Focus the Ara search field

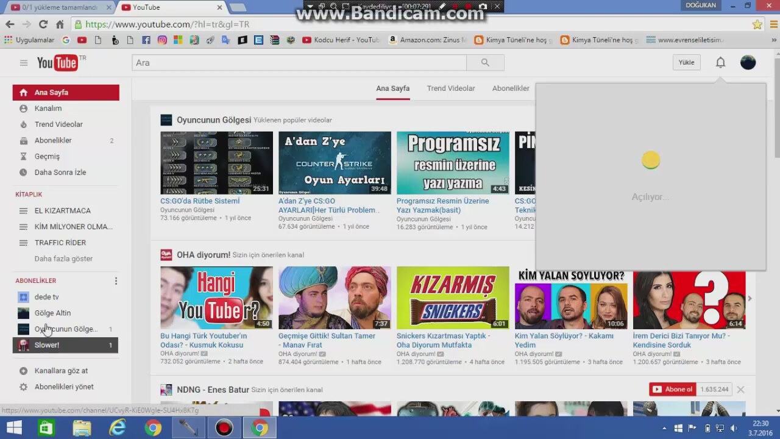(299, 62)
